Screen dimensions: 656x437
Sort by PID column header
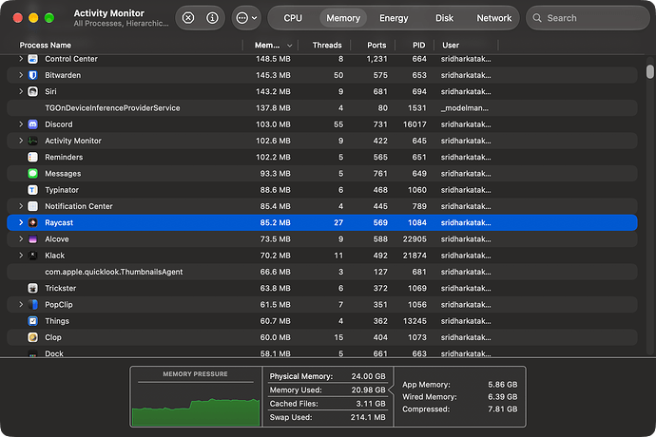point(418,46)
